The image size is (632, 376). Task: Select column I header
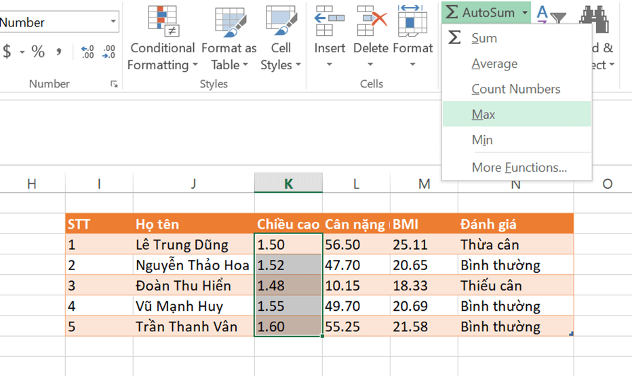pos(99,183)
